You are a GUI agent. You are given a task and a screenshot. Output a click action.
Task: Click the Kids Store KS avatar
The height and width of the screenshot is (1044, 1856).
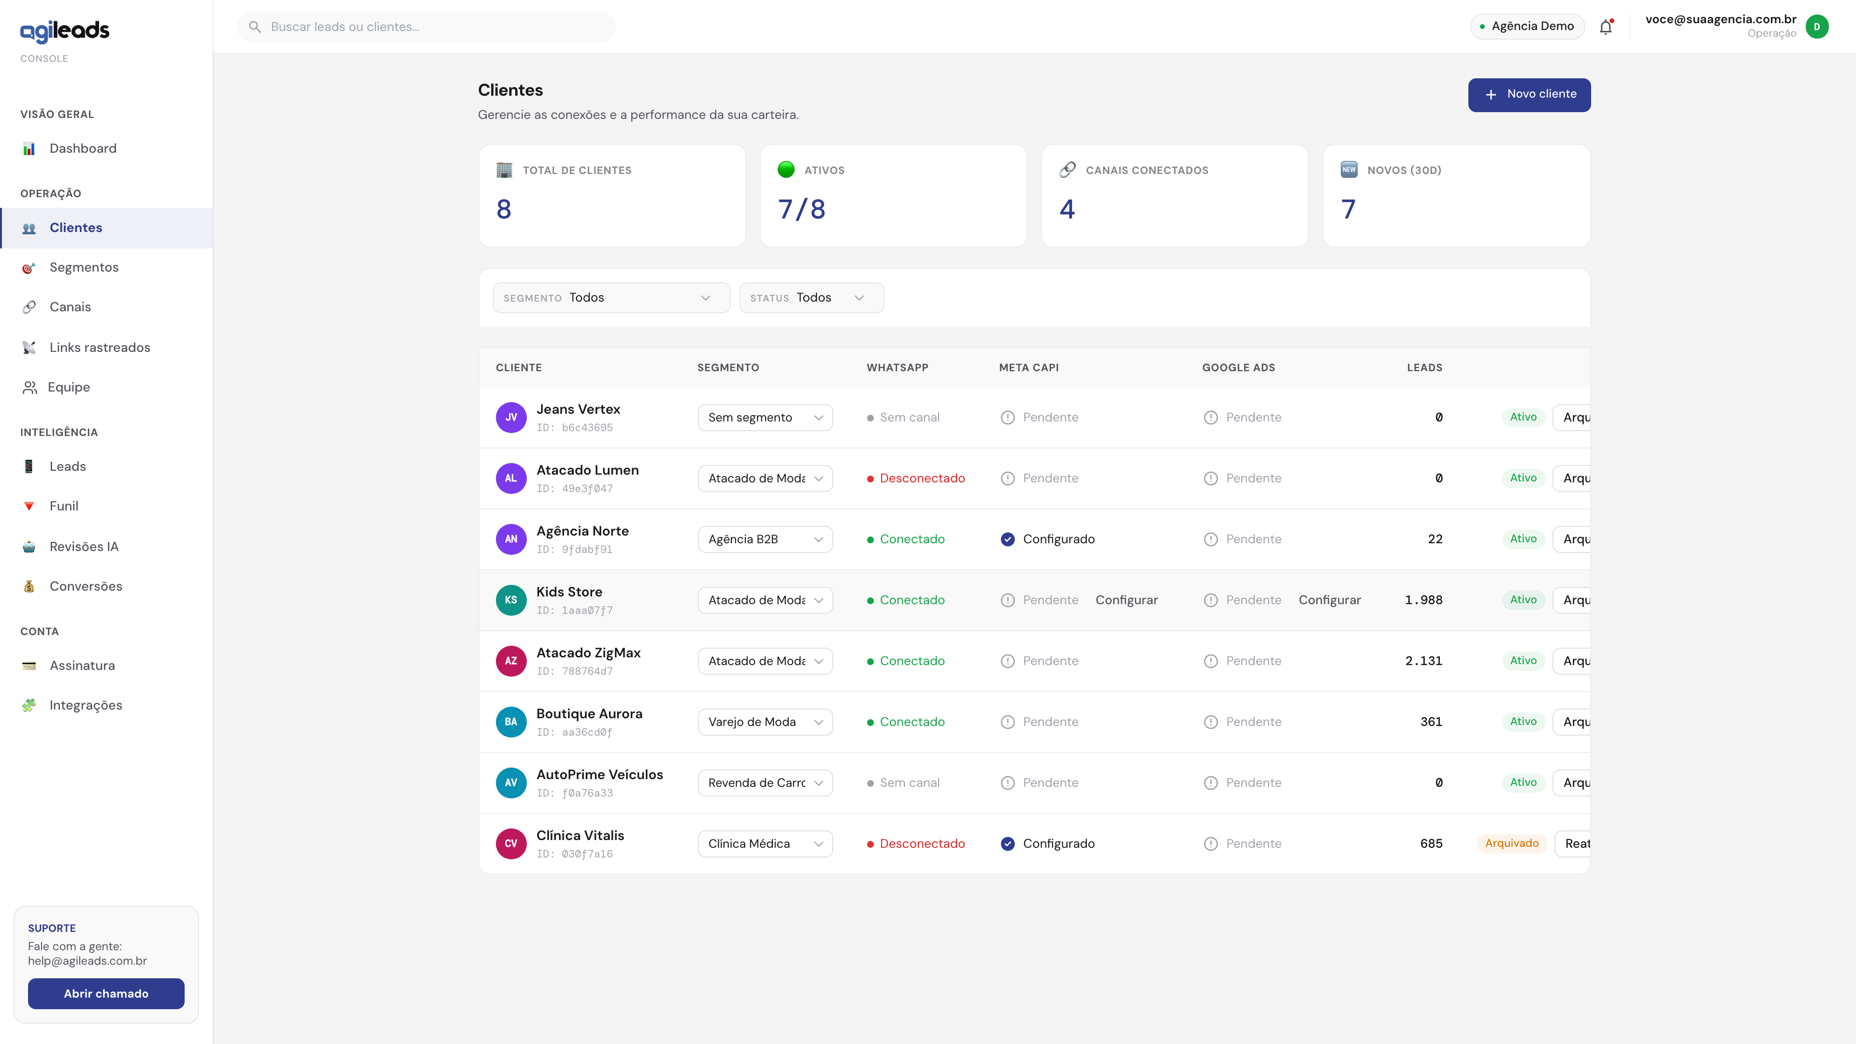(511, 600)
